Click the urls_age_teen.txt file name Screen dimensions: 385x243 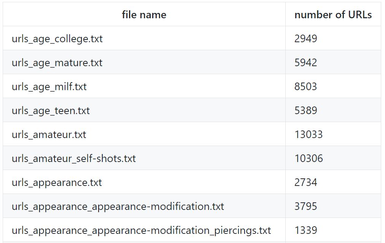click(x=51, y=111)
